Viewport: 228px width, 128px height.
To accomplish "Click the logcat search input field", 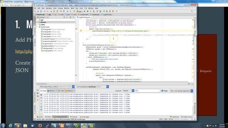I will [148, 91].
